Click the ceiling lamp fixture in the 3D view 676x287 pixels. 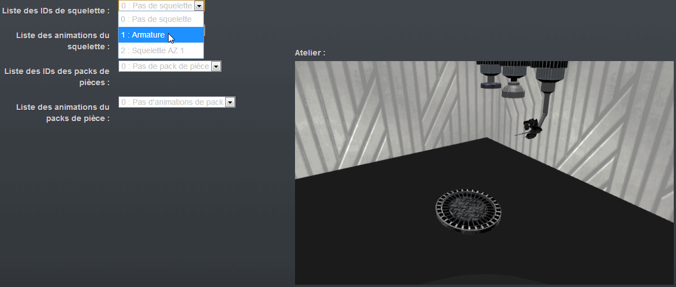512,80
